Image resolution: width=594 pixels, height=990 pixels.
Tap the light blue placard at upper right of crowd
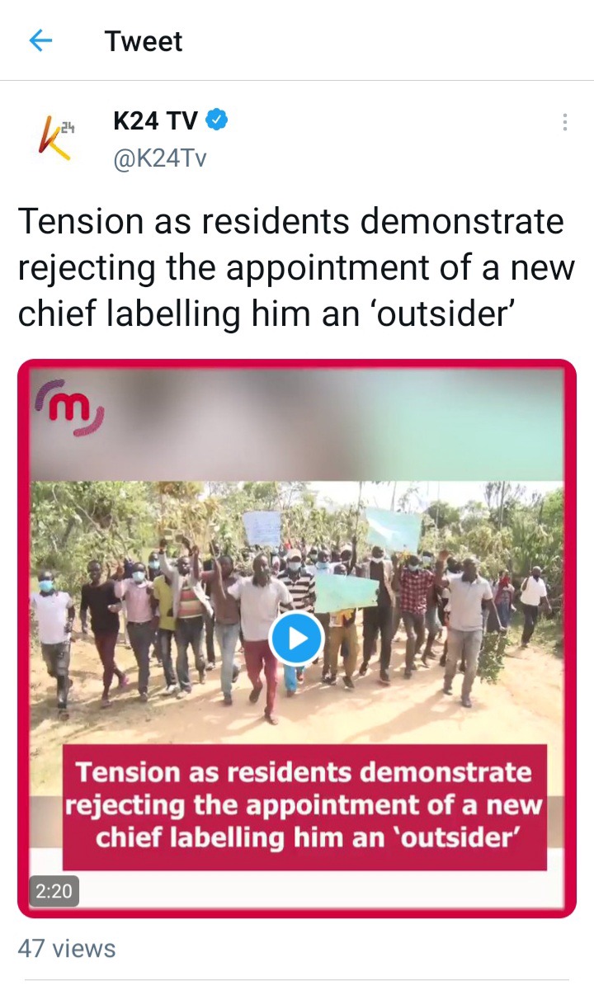(393, 530)
